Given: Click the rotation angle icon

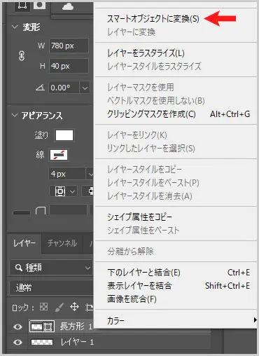Looking at the screenshot, I should point(41,88).
